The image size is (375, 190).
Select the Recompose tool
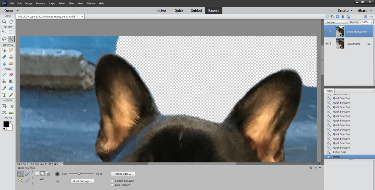point(11,106)
